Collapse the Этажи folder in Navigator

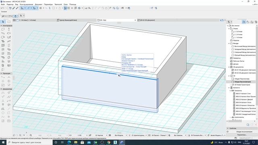click(x=229, y=29)
